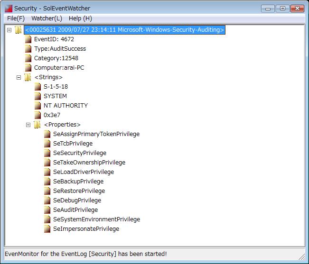Screen dimensions: 309x264
Task: Click the icon beside Computer:arai-PC
Action: pos(28,68)
